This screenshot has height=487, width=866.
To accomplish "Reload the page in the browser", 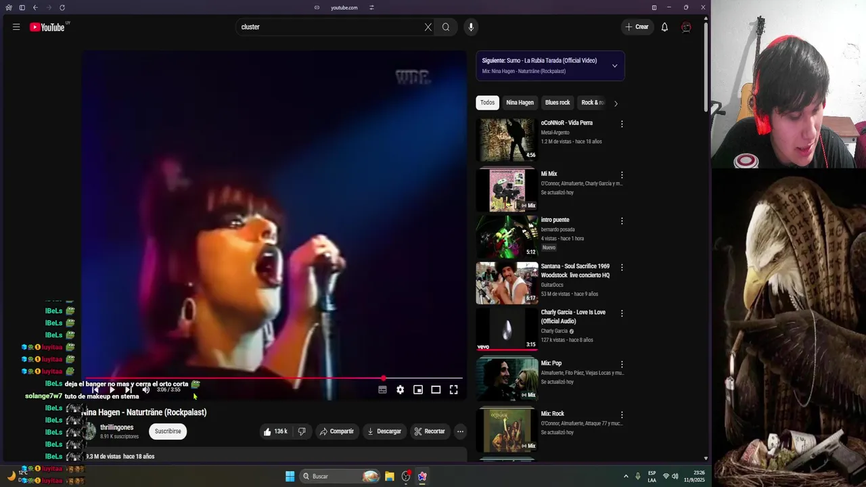I will click(62, 7).
